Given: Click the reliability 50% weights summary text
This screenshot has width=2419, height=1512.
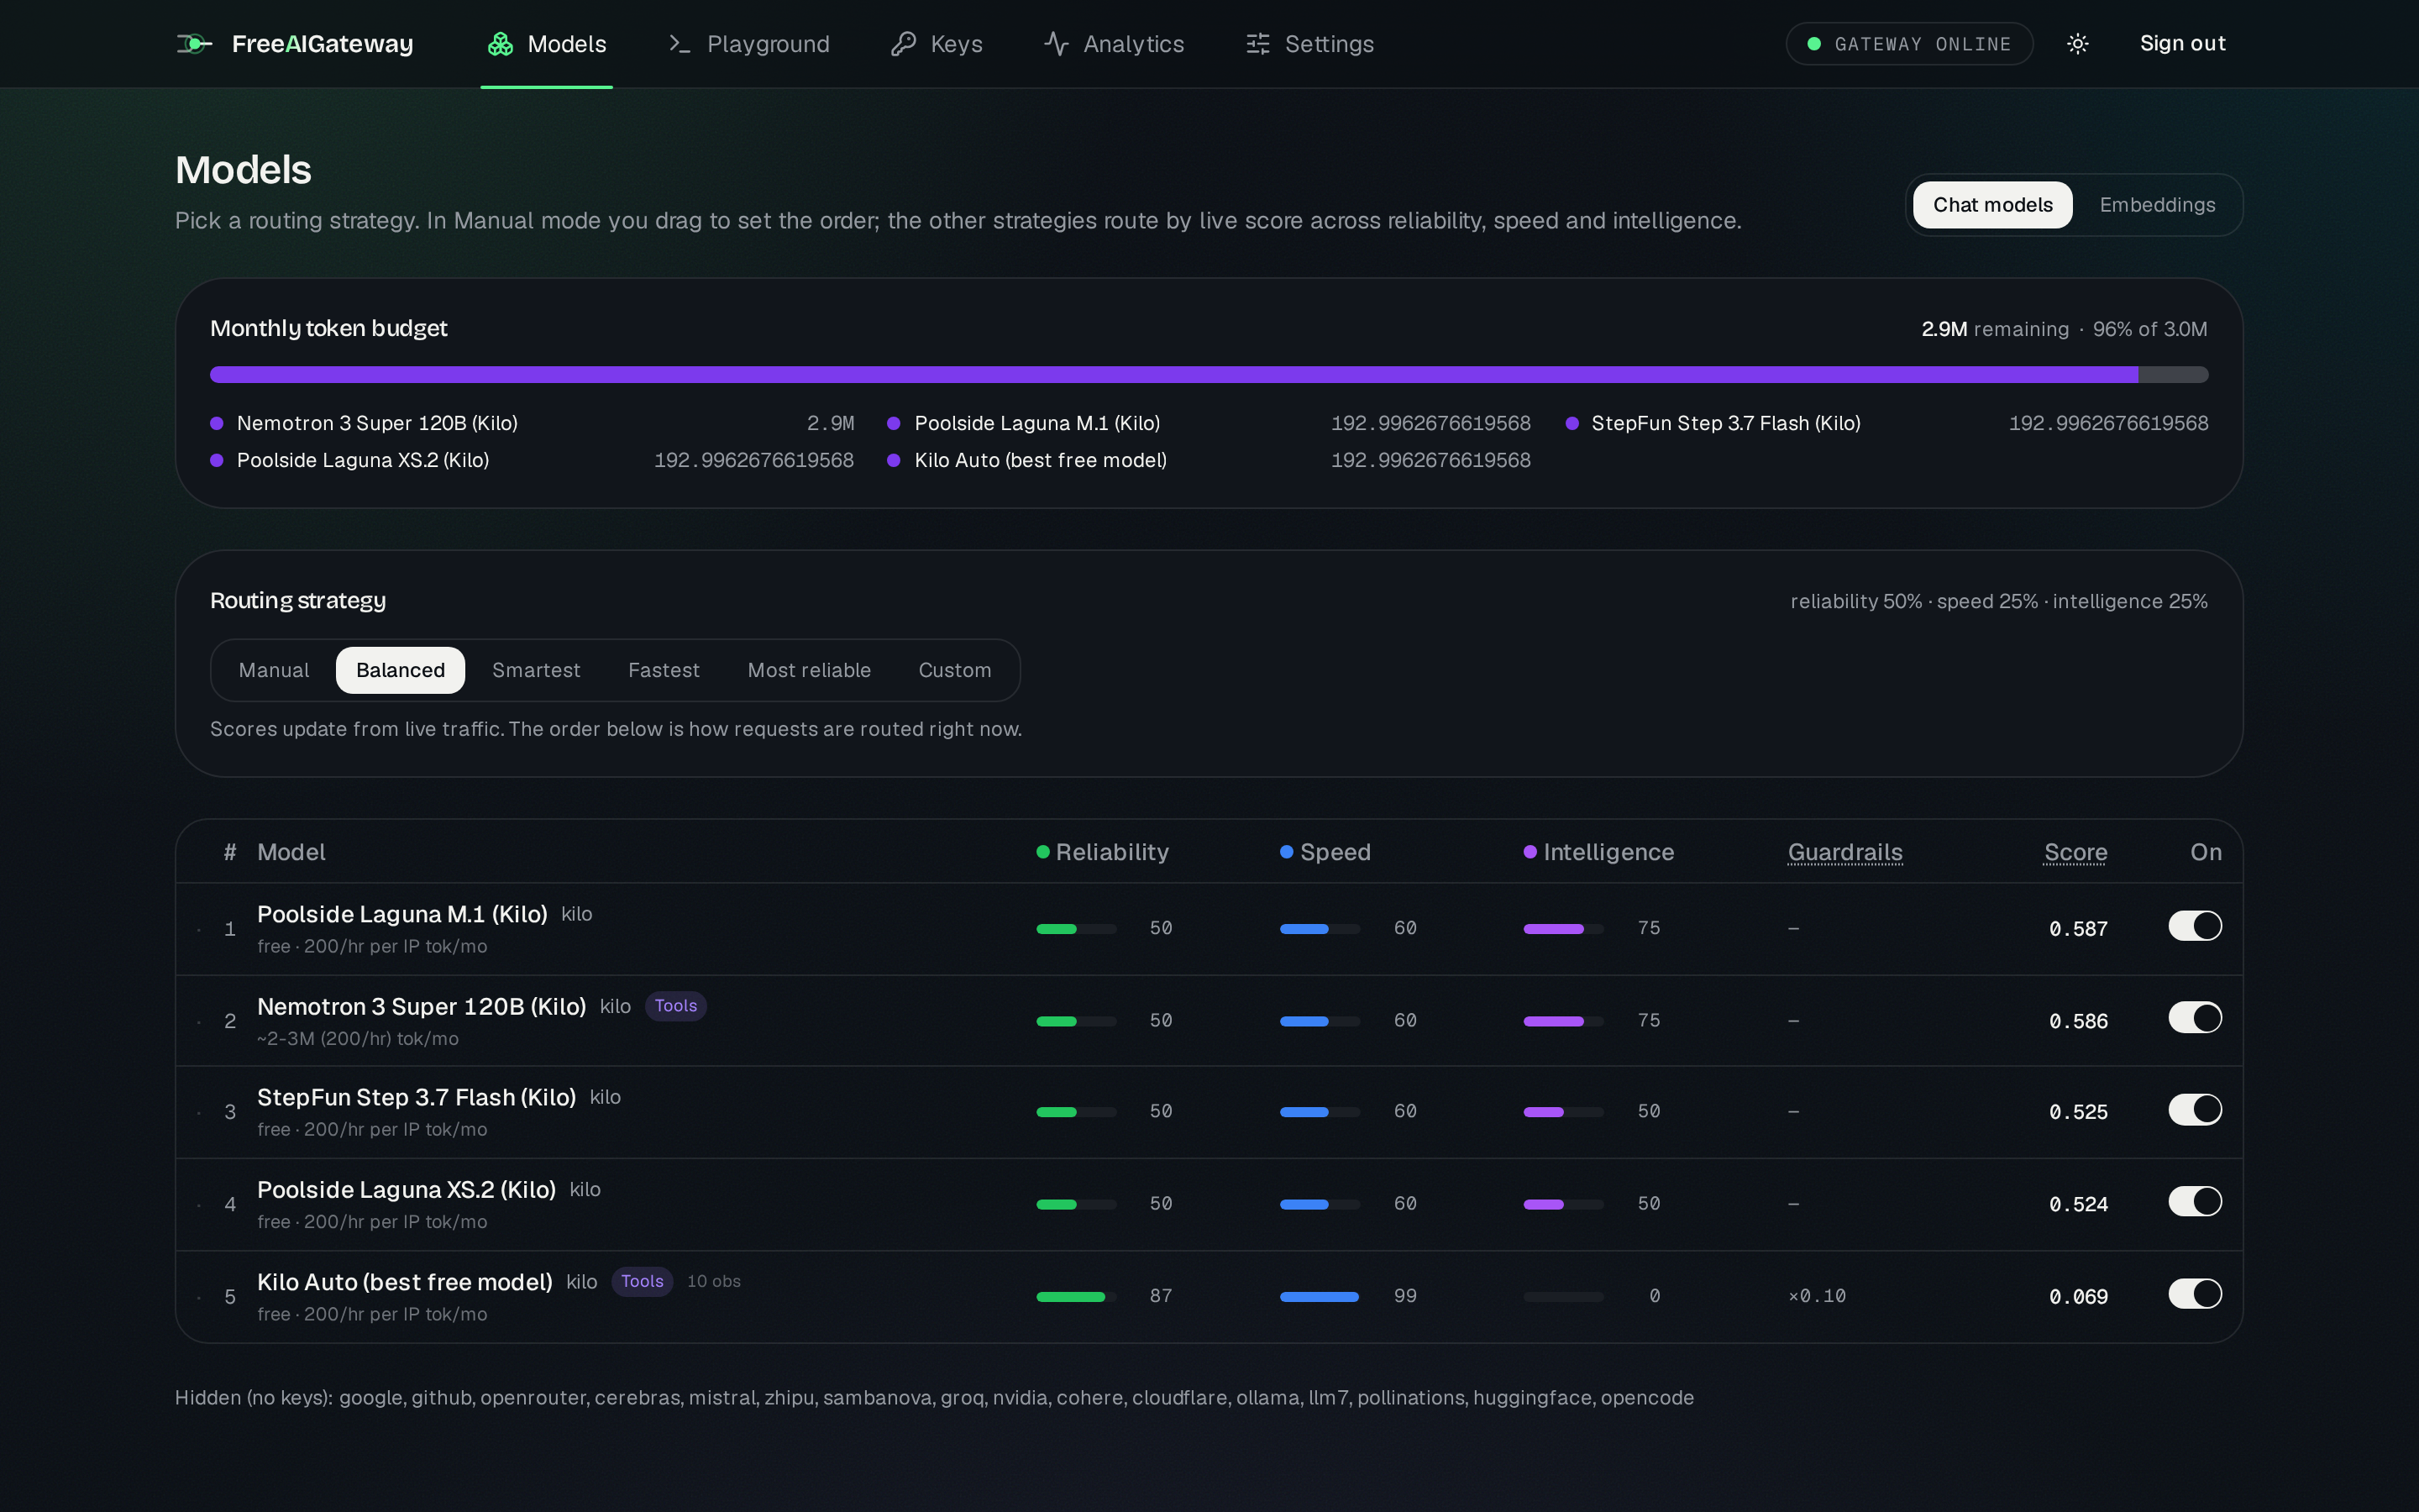Looking at the screenshot, I should coord(1998,601).
